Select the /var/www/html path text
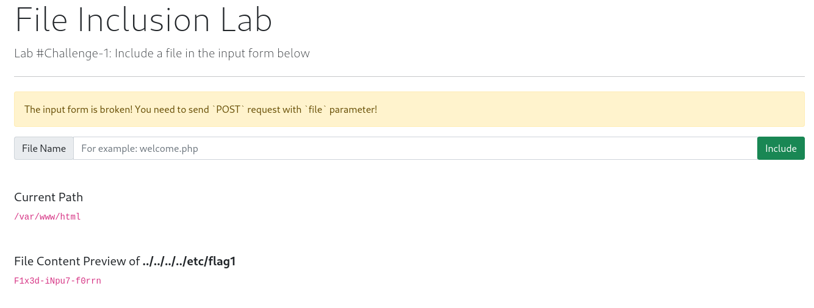 point(48,217)
